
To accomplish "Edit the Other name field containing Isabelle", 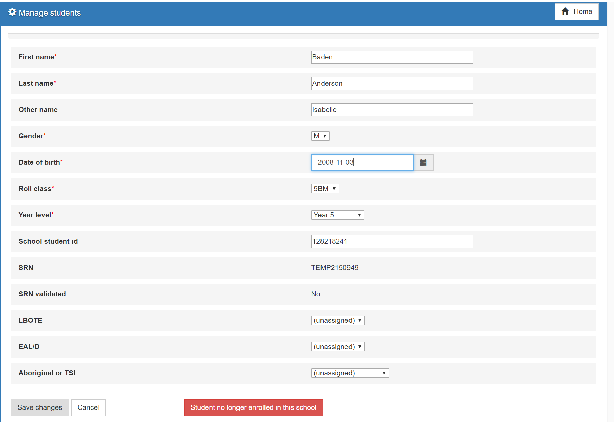I will tap(392, 110).
